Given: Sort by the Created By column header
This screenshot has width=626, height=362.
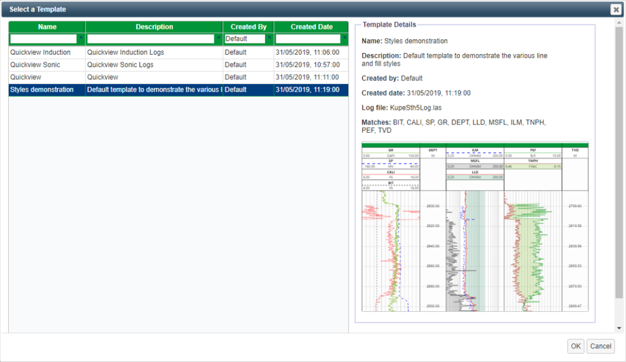Looking at the screenshot, I should 248,27.
